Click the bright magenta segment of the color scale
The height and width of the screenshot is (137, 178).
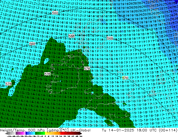(22, 133)
